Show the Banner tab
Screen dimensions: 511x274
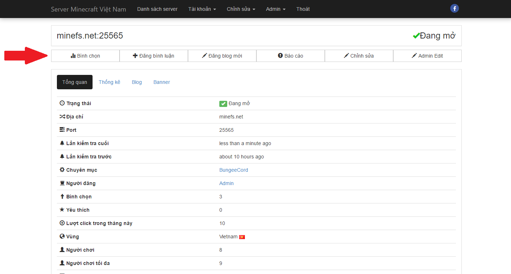pos(162,82)
